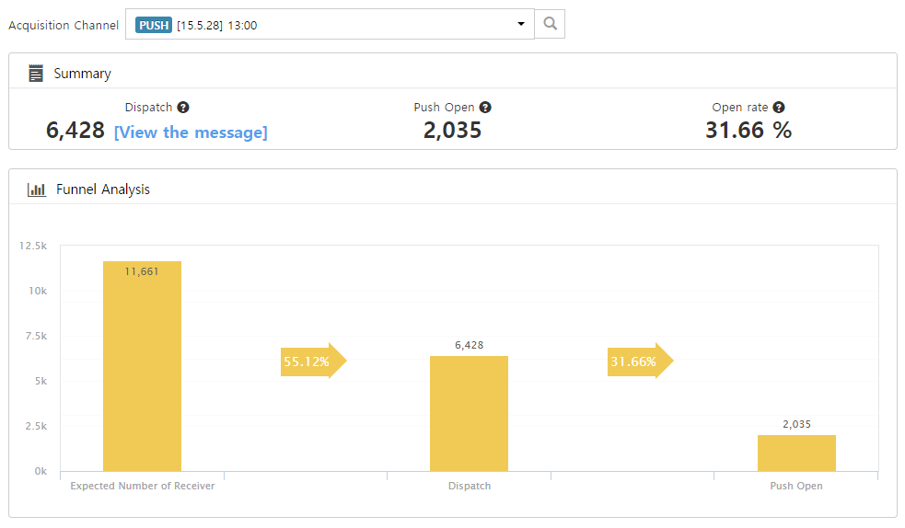Screen dimensions: 905x528
Task: Click the Push Open help icon
Action: (485, 108)
